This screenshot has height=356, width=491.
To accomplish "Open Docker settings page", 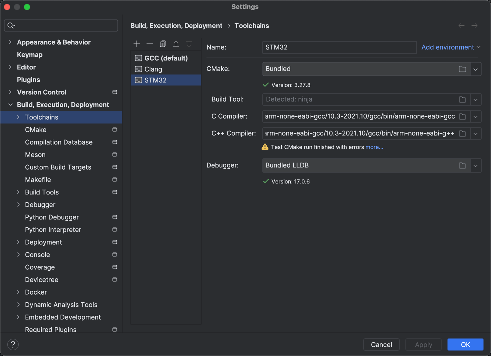I will [36, 292].
